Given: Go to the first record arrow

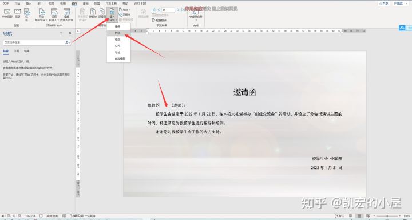Looking at the screenshot, I should [153, 10].
